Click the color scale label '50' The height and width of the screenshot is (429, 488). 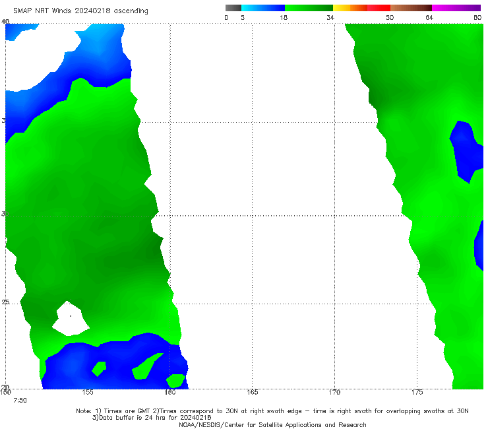pos(390,18)
